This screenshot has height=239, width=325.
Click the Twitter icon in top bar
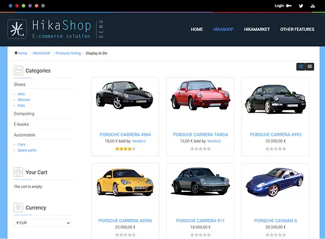click(301, 6)
